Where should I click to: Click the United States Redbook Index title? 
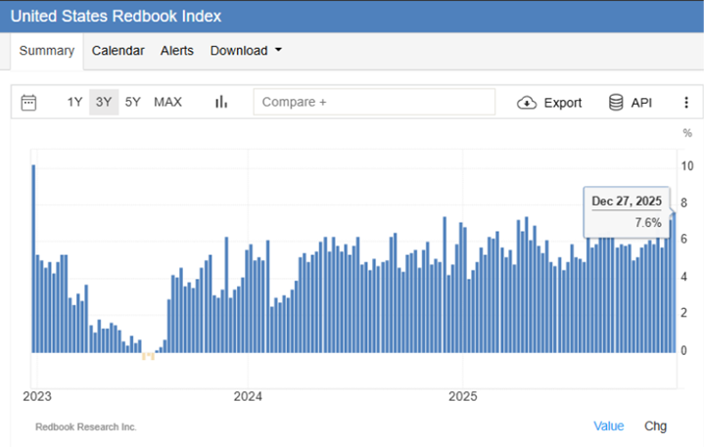116,17
